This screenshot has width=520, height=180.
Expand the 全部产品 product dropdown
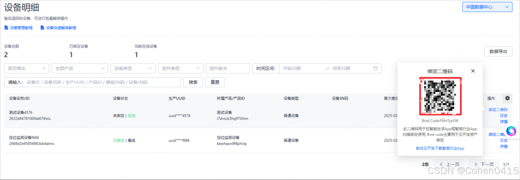pyautogui.click(x=80, y=68)
